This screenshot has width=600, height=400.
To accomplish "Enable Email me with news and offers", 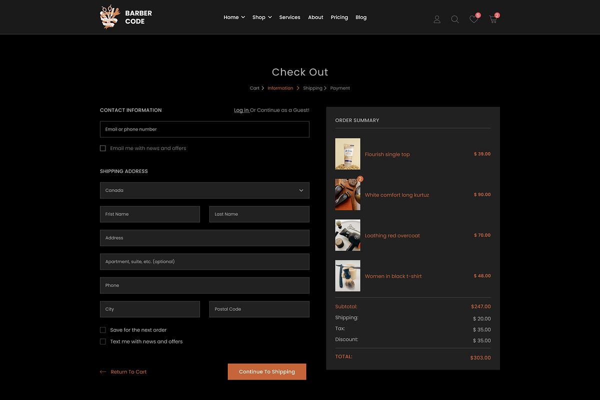I will (103, 148).
